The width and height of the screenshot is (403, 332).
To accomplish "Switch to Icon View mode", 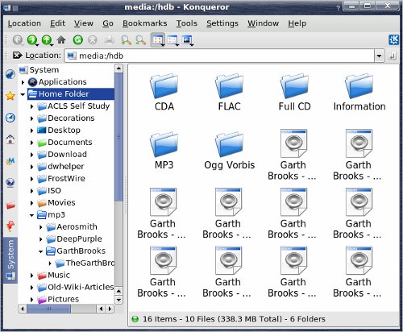I will (158, 40).
